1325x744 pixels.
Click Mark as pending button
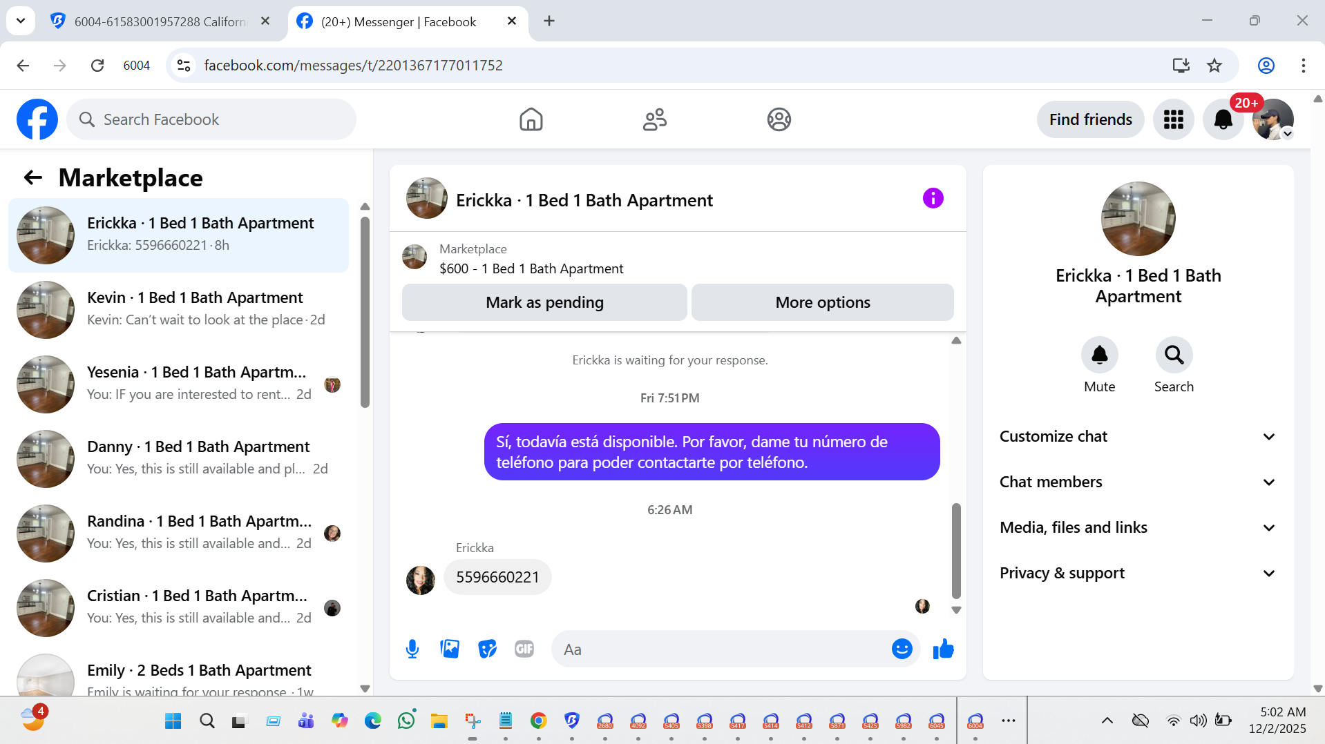[544, 302]
